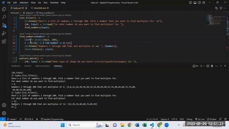Toggle the primary side bar layout icon
Screen dimensions: 229x129
pos(190,3)
